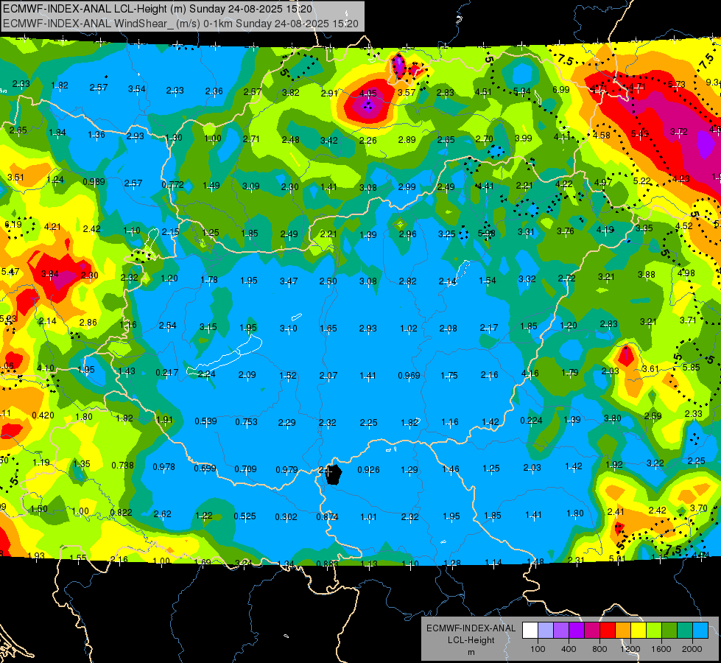Viewport: 721px width, 663px height.
Task: Click the legend tick label '2000'
Action: coord(692,649)
